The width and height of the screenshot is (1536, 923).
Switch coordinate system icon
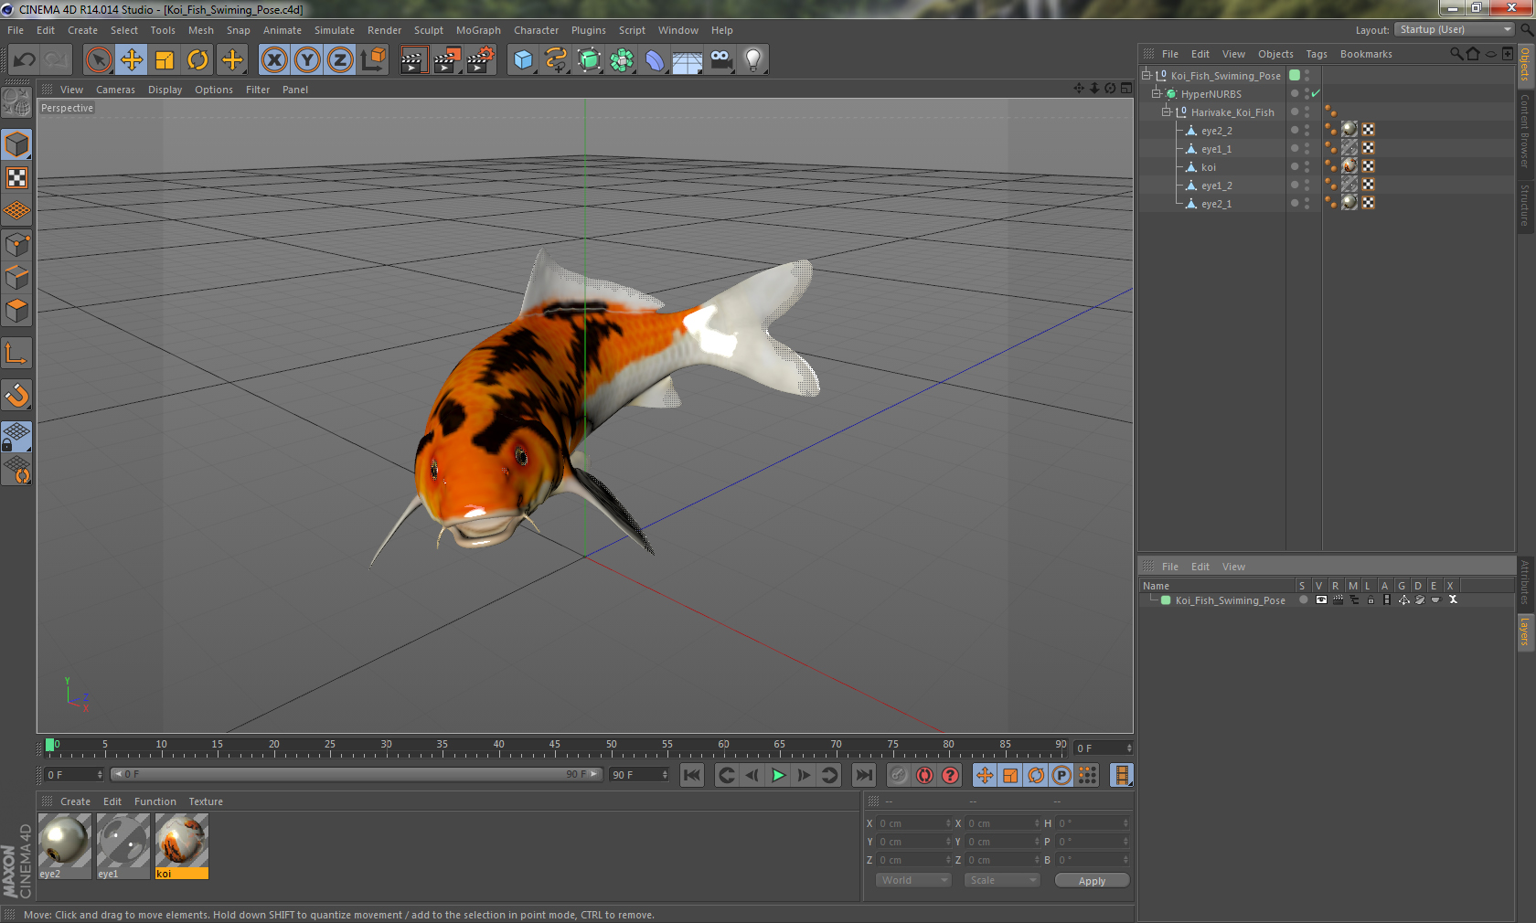373,60
